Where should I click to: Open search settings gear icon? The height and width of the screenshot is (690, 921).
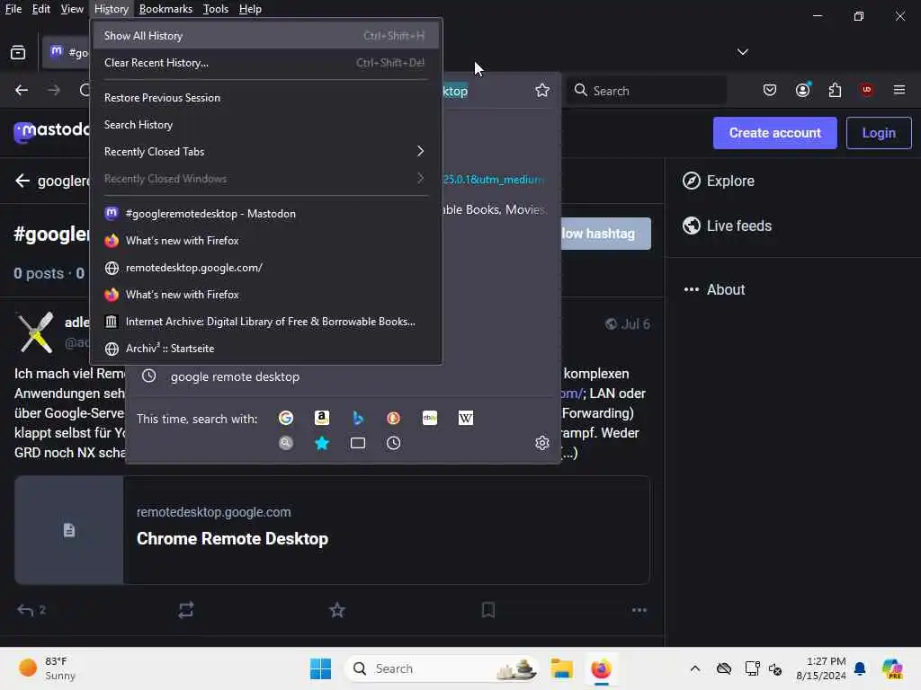click(x=542, y=443)
